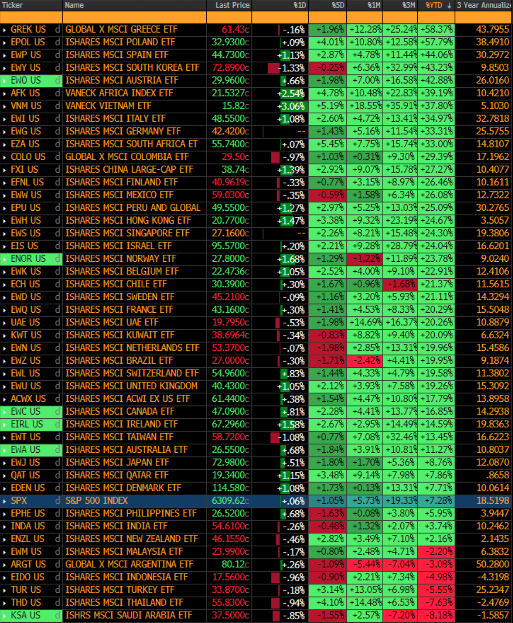Sort by the %5D column header
513x623 pixels.
point(338,5)
